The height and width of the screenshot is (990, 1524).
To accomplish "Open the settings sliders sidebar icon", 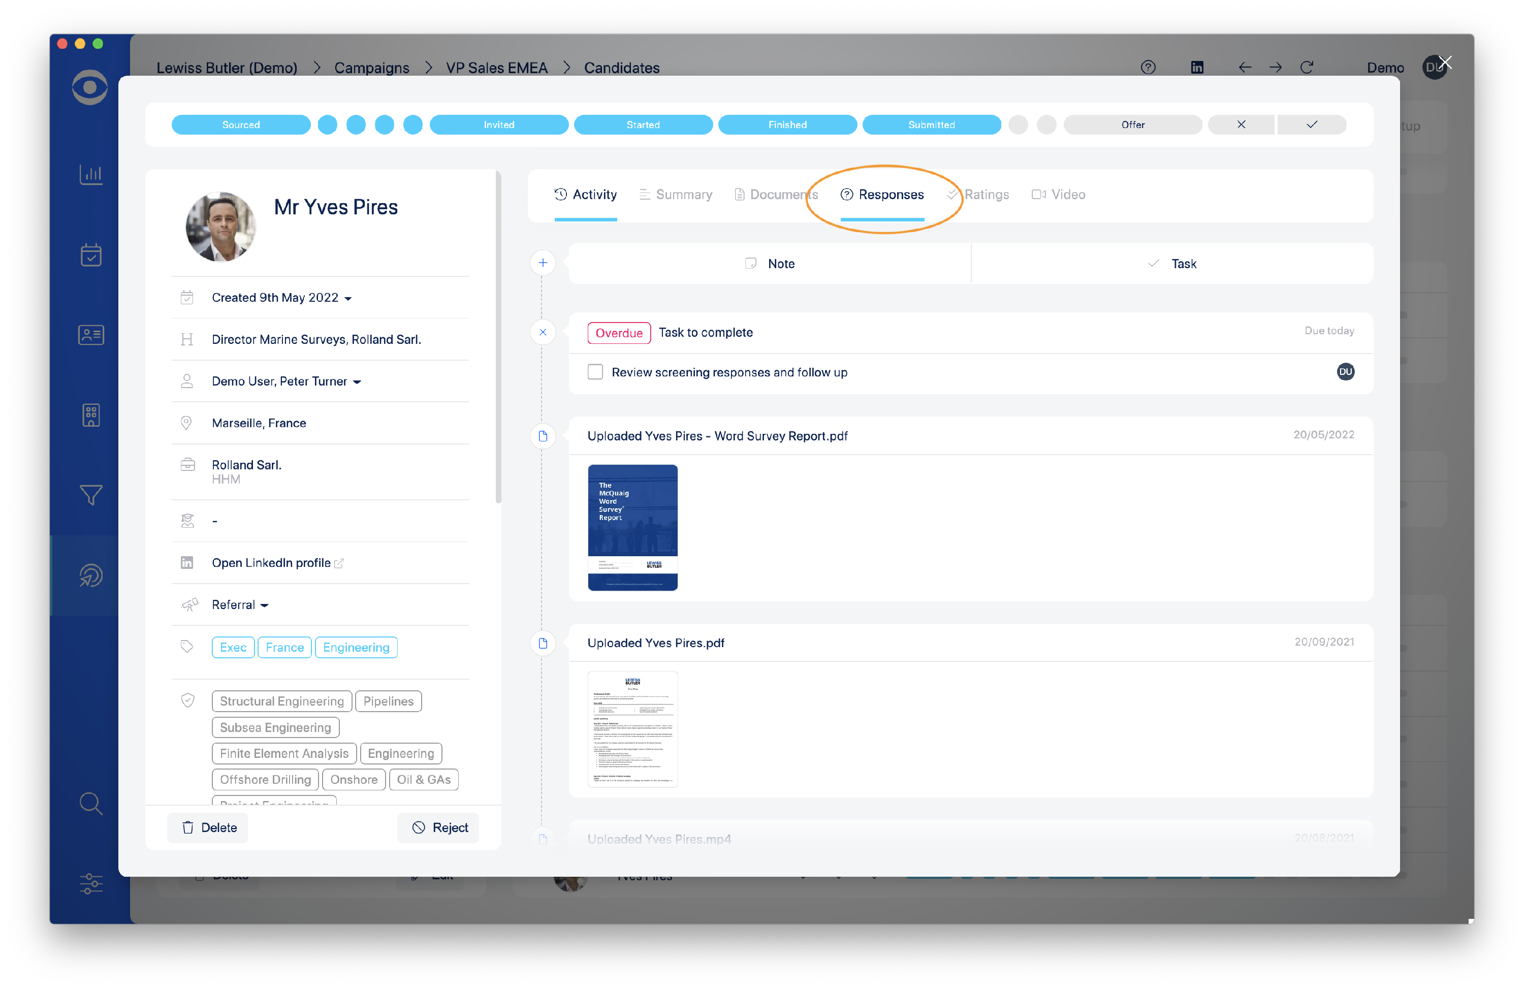I will pos(90,884).
